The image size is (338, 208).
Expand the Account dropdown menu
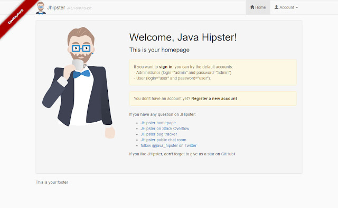(286, 7)
